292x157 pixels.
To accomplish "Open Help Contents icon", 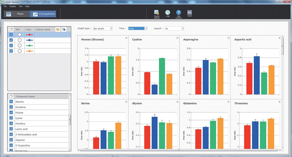I will pos(178,13).
